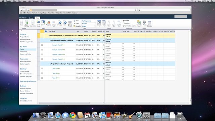This screenshot has width=215, height=121.
Task: Select the Tasks ribbon tab
Action: (x=37, y=18)
